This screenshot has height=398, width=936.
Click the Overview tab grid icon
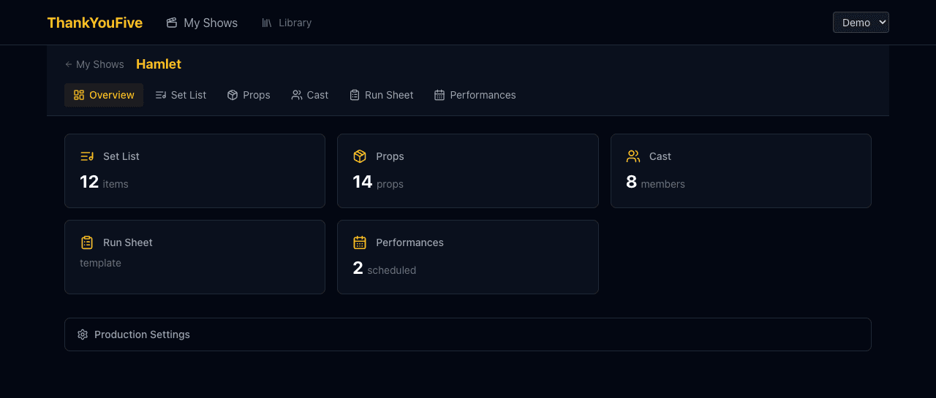(x=79, y=95)
